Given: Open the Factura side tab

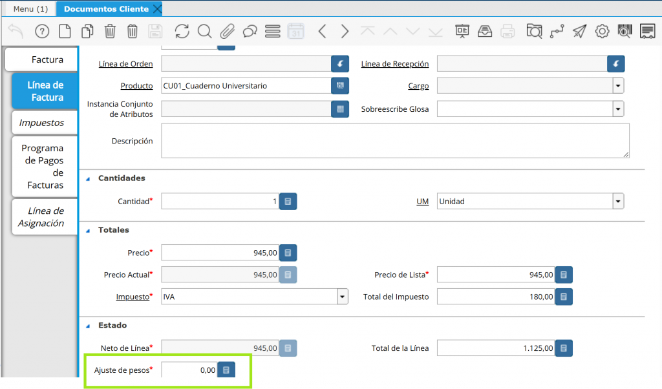Looking at the screenshot, I should pos(41,59).
